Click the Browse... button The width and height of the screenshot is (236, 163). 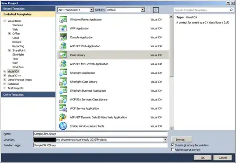pos(182,139)
